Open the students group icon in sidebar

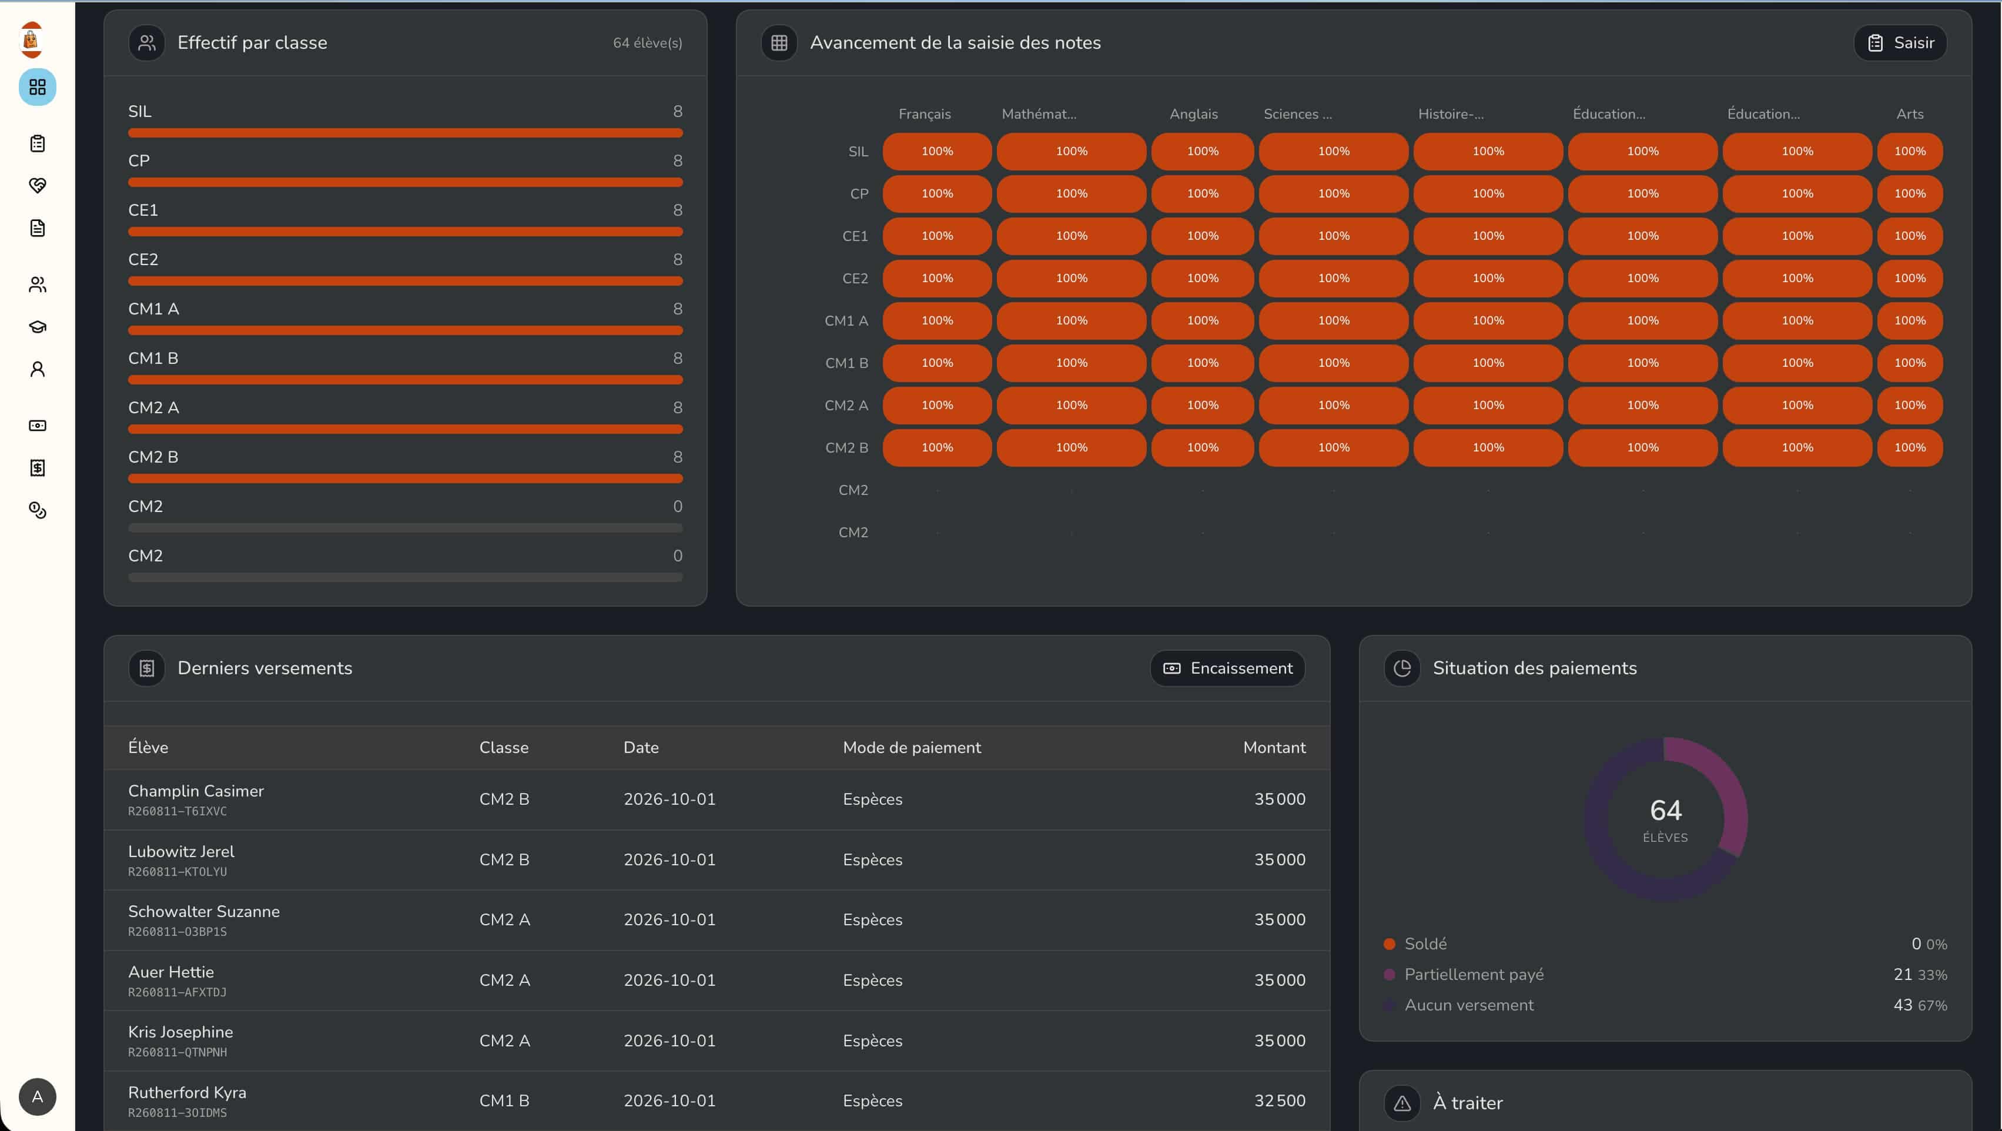[37, 285]
